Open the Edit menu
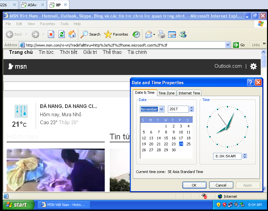Image resolution: width=268 pixels, height=211 pixels. coord(19,24)
